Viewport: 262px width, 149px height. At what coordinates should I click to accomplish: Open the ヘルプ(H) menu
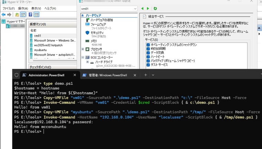pyautogui.click(x=50, y=8)
